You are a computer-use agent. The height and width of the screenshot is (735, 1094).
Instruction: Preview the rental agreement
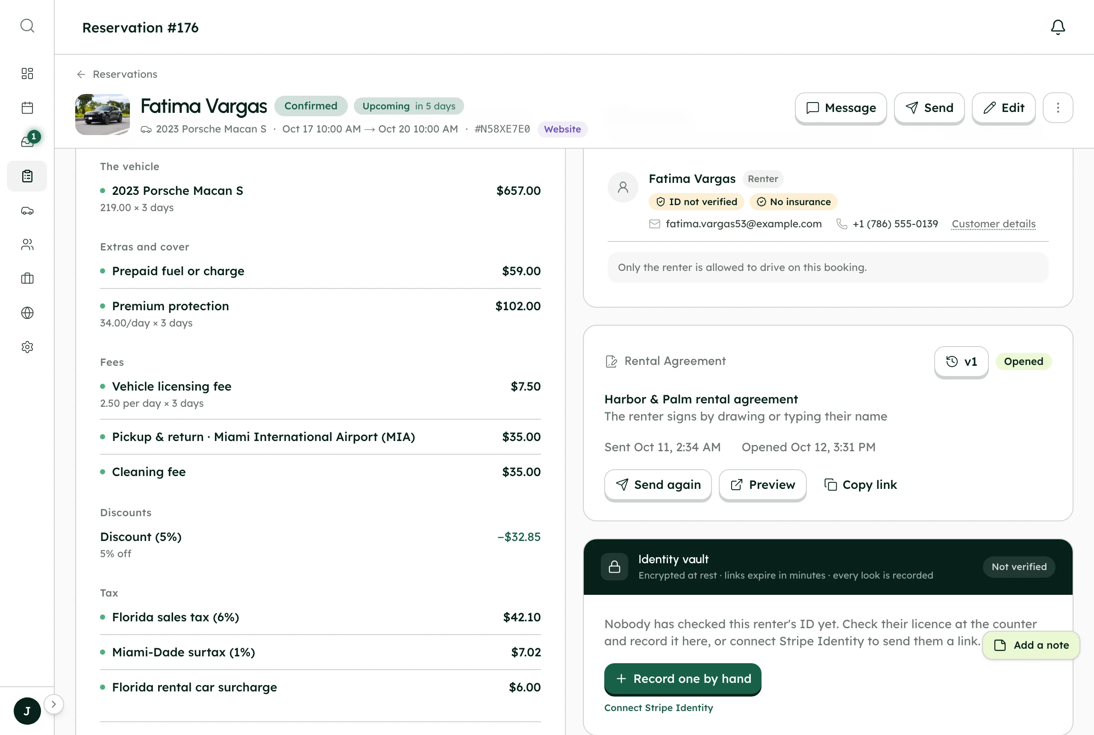coord(763,485)
